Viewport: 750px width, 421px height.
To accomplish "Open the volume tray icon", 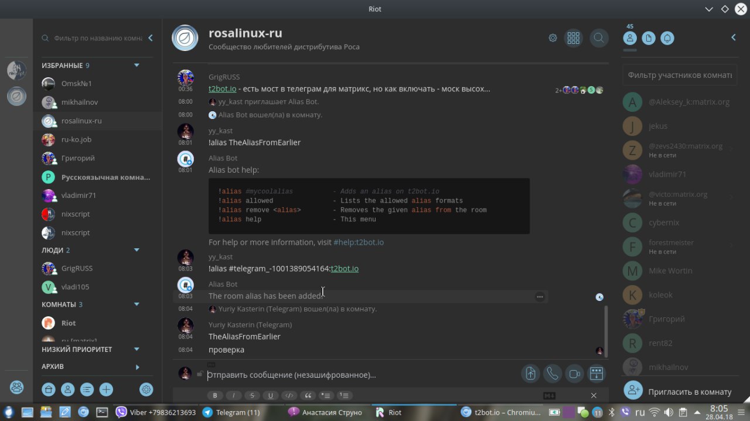I will coord(669,412).
